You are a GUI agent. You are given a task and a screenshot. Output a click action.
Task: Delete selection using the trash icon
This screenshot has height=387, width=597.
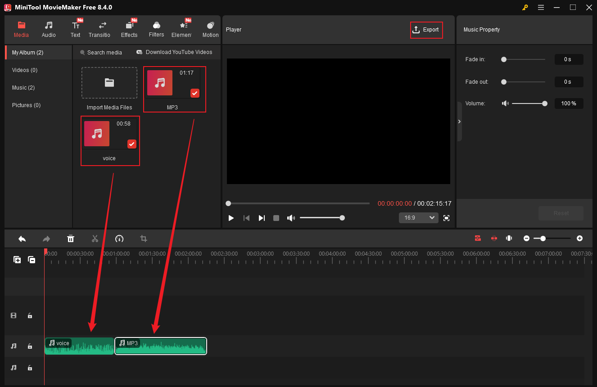[x=71, y=238]
